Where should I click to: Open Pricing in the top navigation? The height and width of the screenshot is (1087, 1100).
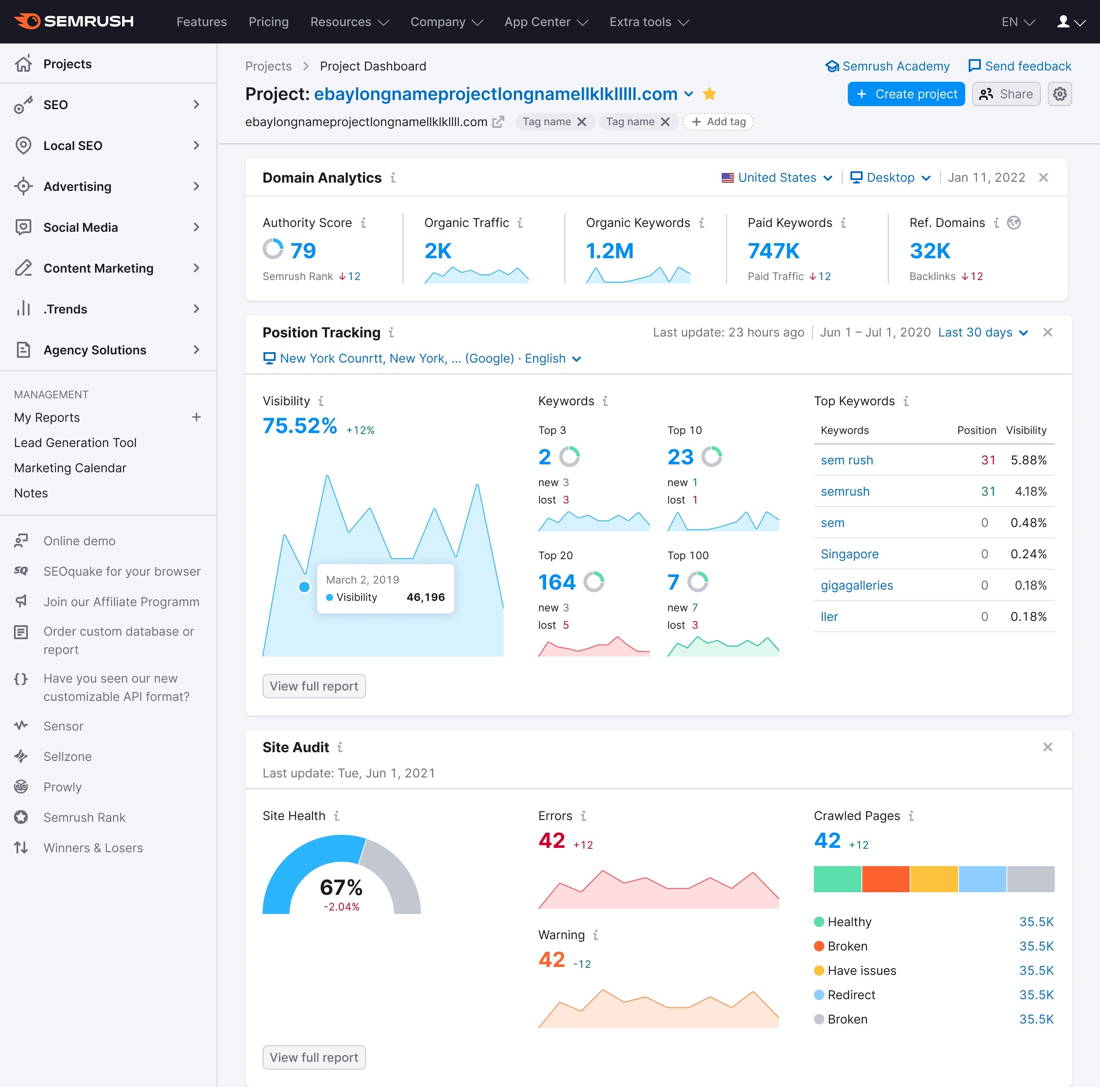pos(268,22)
